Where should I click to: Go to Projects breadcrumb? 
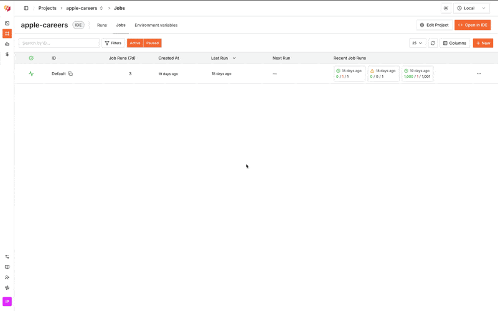pos(47,8)
